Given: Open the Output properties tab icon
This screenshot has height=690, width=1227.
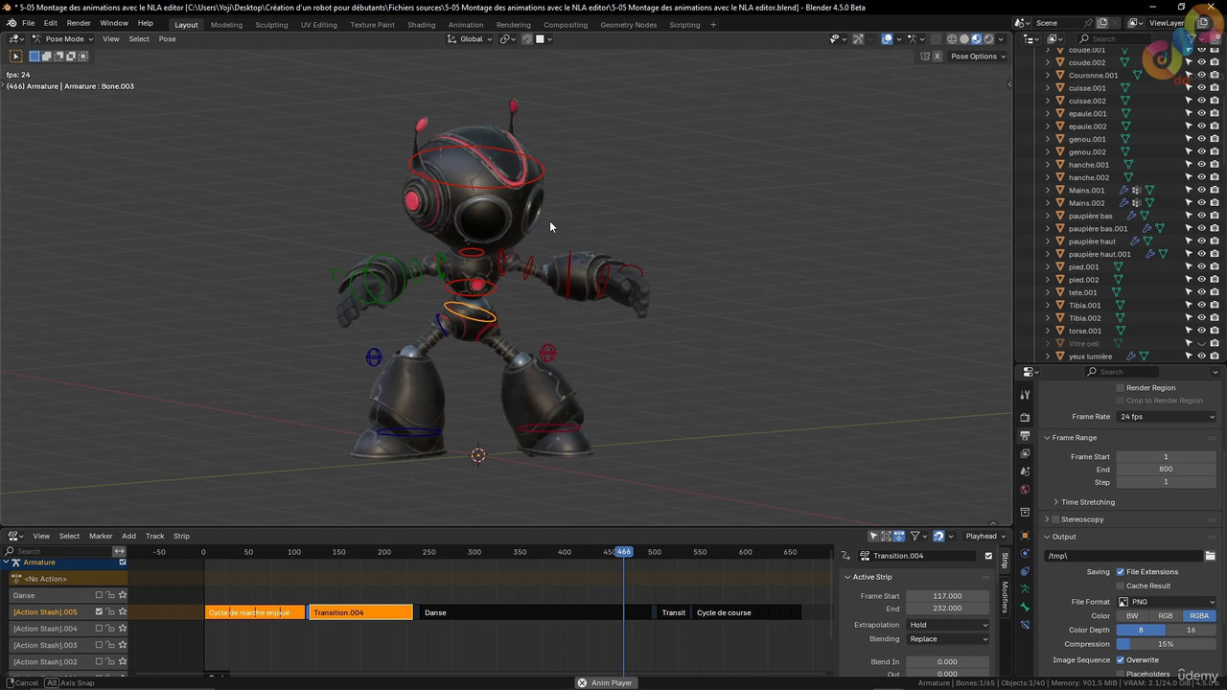Looking at the screenshot, I should 1025,435.
